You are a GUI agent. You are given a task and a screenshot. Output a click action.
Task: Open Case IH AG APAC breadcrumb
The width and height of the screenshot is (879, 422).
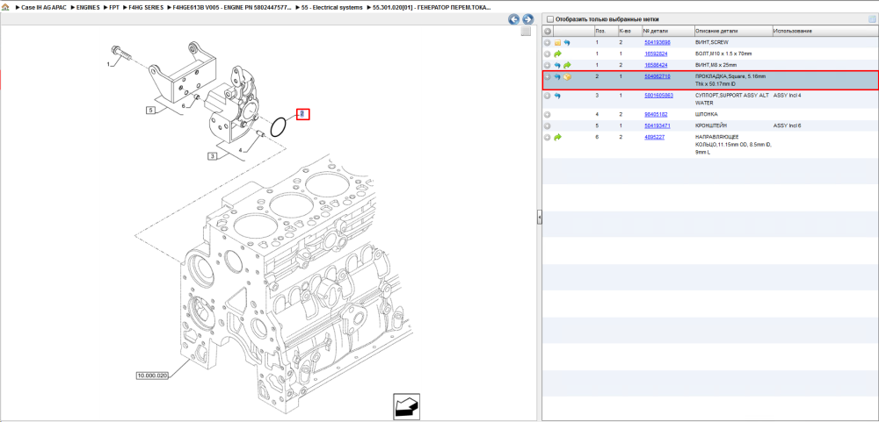coord(44,8)
